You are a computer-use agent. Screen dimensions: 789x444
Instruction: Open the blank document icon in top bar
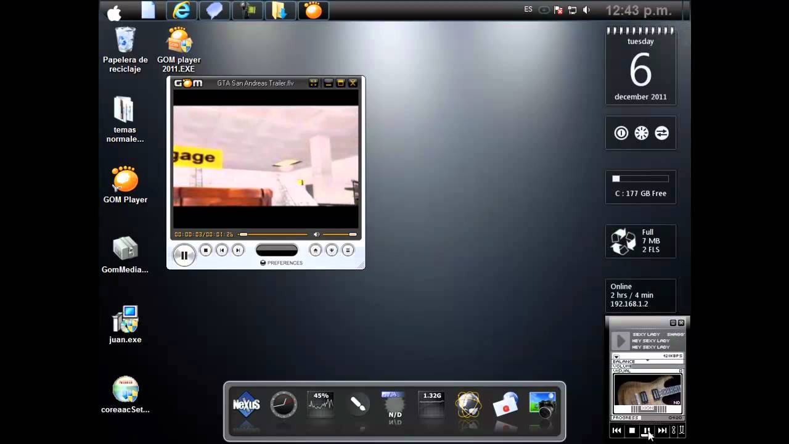click(148, 10)
